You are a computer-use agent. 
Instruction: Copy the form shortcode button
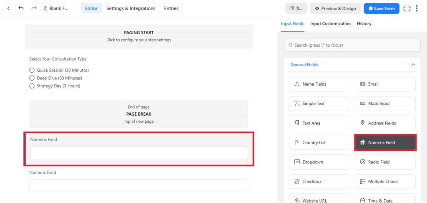[296, 8]
